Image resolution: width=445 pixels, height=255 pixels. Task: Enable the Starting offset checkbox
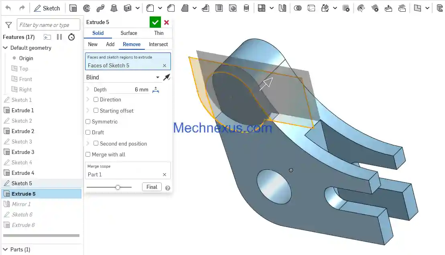pyautogui.click(x=96, y=110)
